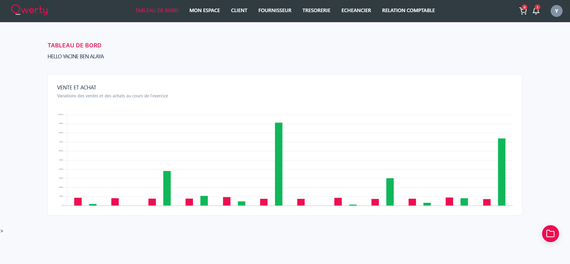The image size is (570, 264).
Task: Open the FOURNISSEUR menu
Action: point(275,10)
